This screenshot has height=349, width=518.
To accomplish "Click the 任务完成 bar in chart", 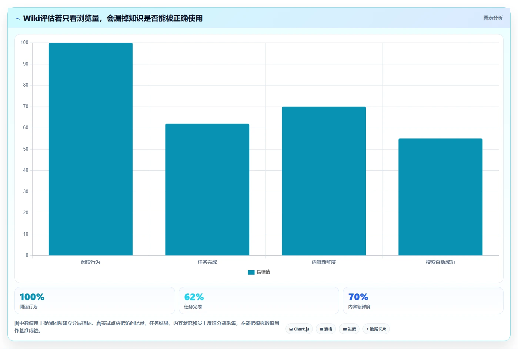I will 207,189.
